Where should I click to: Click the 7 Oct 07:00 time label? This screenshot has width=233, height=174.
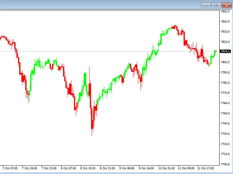(x=10, y=168)
